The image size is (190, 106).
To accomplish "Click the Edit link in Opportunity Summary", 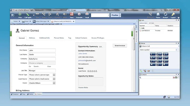I will pyautogui.click(x=101, y=47).
